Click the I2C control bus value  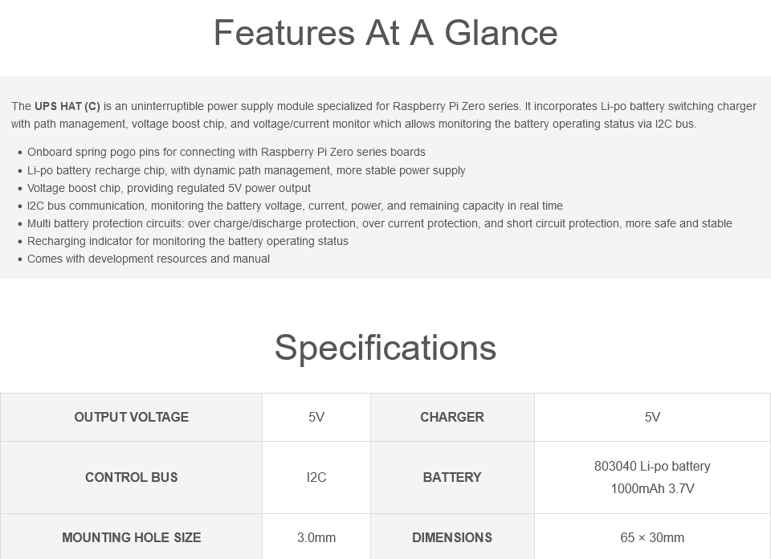pyautogui.click(x=316, y=477)
